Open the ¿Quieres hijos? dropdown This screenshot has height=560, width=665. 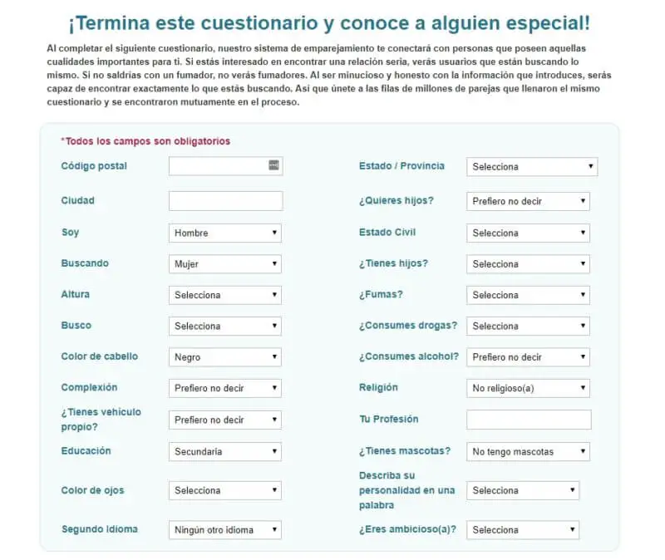pos(529,201)
